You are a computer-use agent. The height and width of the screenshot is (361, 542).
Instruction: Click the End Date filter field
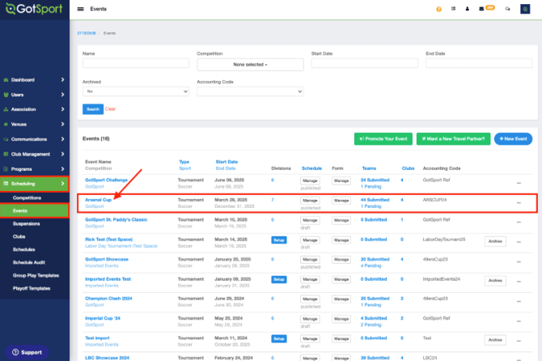[x=479, y=63]
